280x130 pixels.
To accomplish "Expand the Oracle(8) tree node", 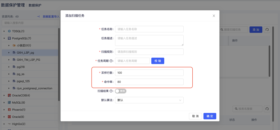I will pyautogui.click(x=4, y=117).
